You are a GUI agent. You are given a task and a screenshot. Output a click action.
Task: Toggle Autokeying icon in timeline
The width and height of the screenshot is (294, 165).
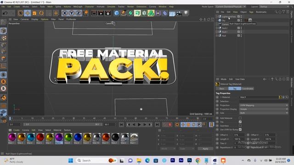tap(170, 125)
